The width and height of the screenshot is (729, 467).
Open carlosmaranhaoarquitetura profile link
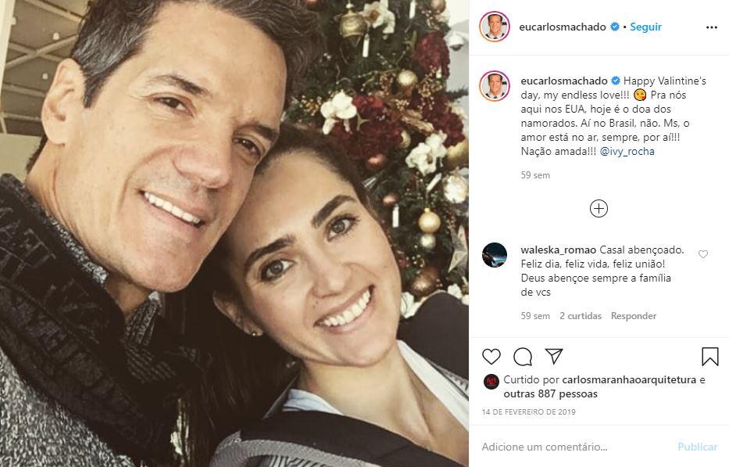point(628,380)
